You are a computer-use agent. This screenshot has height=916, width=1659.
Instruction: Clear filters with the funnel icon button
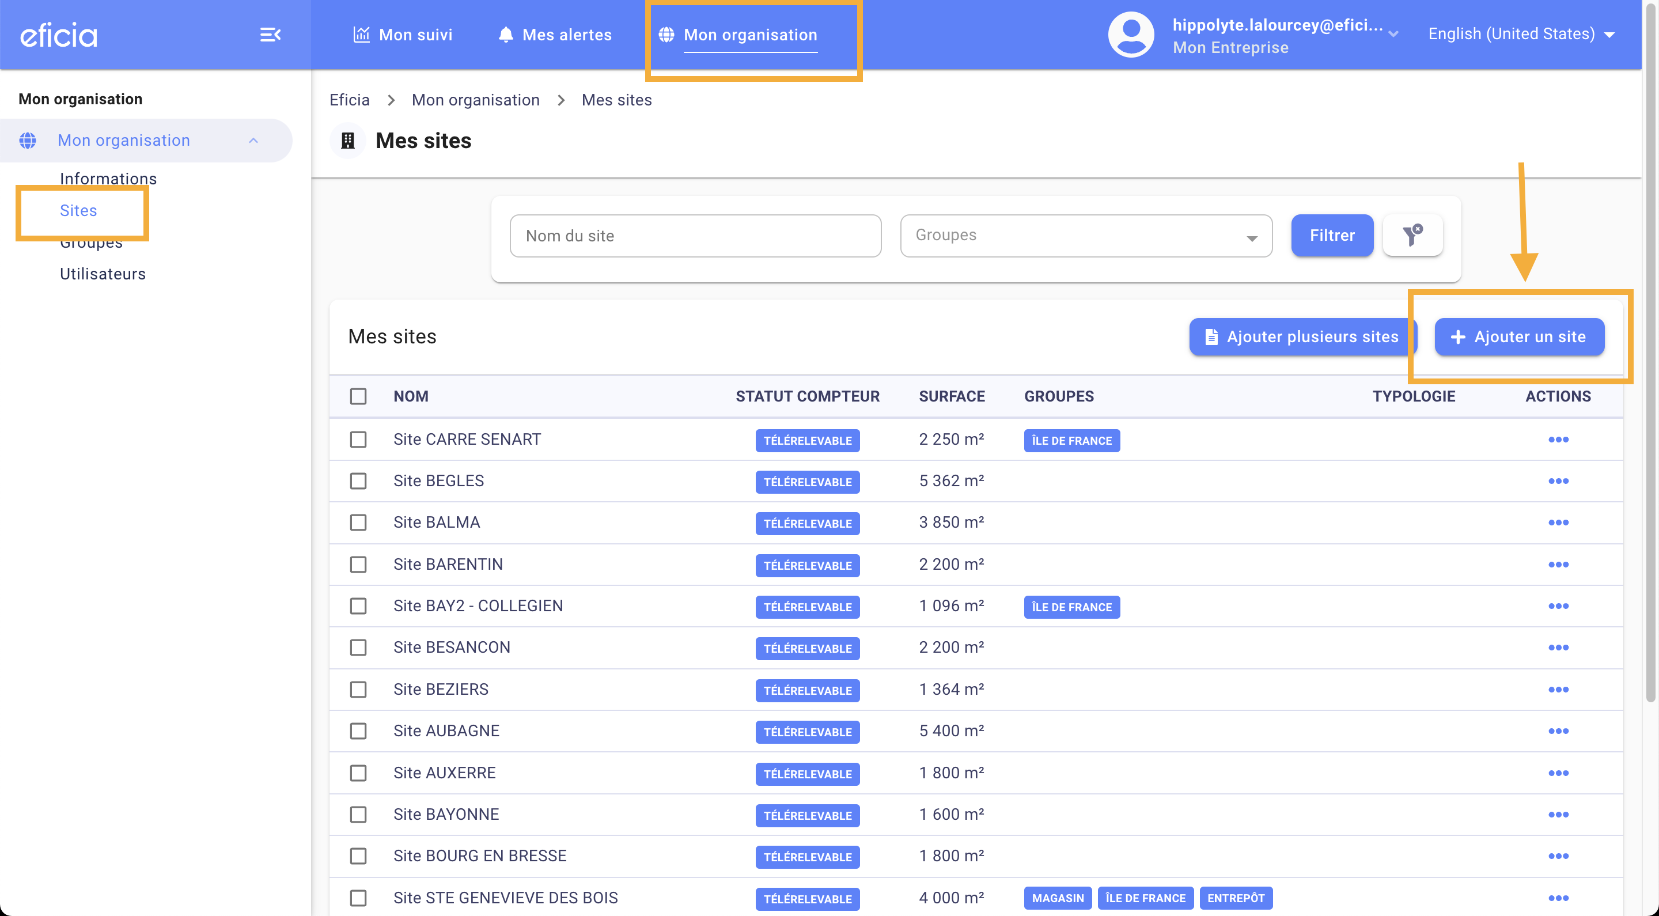[1413, 235]
